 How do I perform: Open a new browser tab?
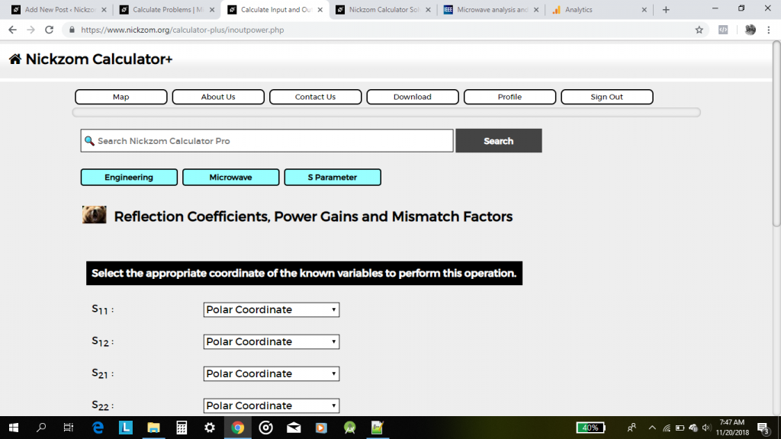coord(666,9)
